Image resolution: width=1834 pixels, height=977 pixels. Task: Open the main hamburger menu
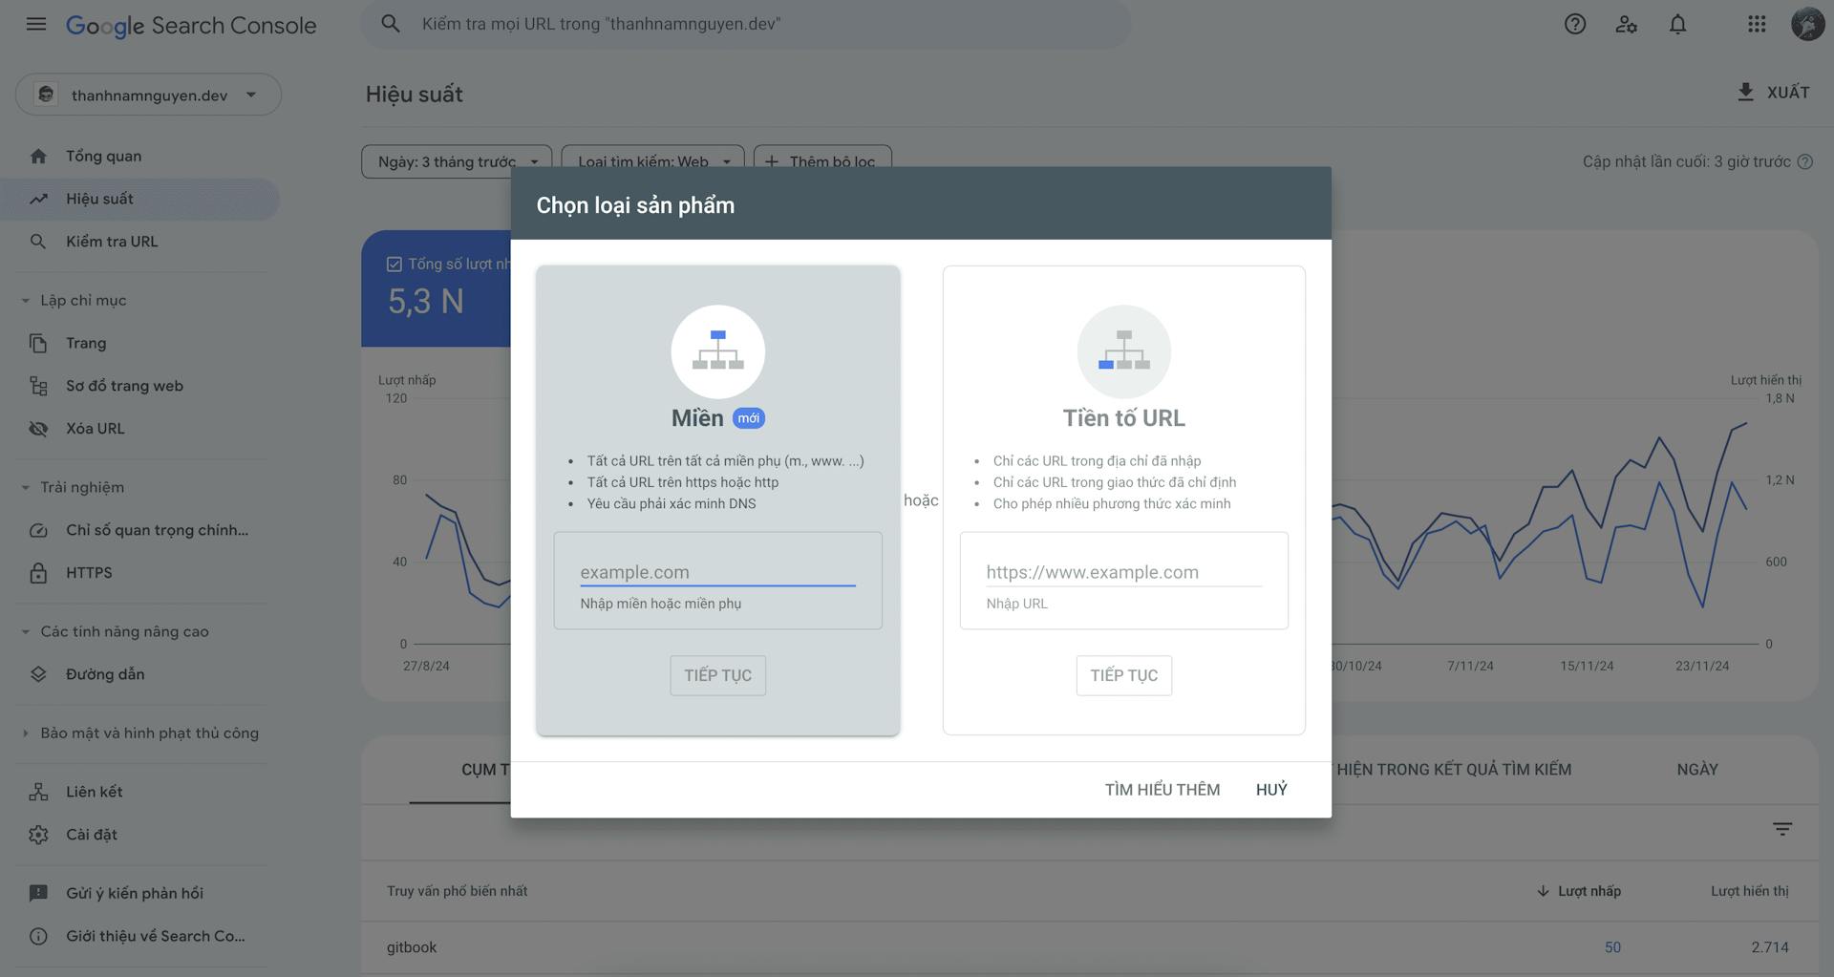coord(36,24)
